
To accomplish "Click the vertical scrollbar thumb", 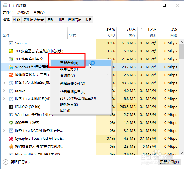I will (181, 51).
